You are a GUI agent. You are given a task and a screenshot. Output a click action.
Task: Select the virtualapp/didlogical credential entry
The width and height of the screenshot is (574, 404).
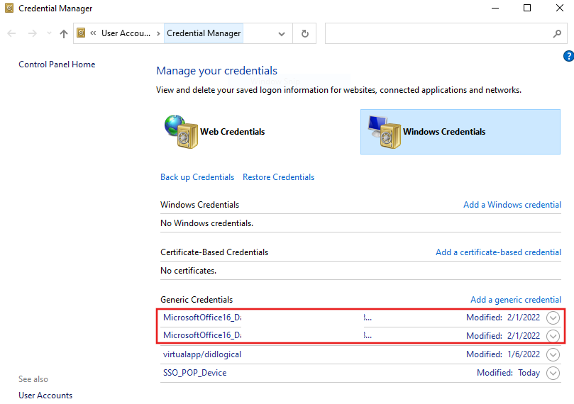(x=202, y=354)
